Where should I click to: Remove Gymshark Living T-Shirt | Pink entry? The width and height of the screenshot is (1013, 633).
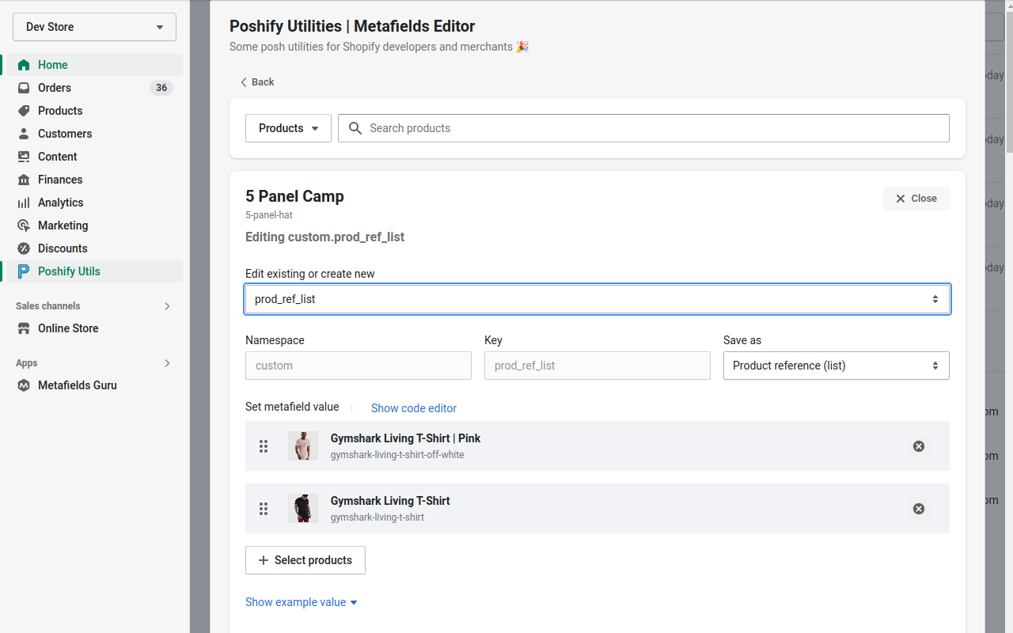pos(918,445)
